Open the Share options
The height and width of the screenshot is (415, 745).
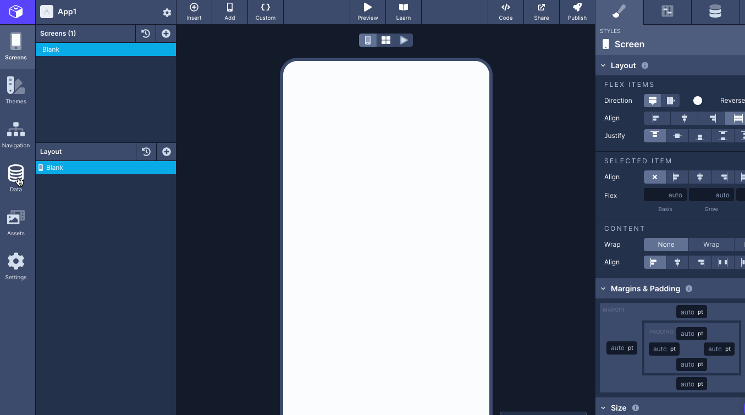(x=541, y=11)
